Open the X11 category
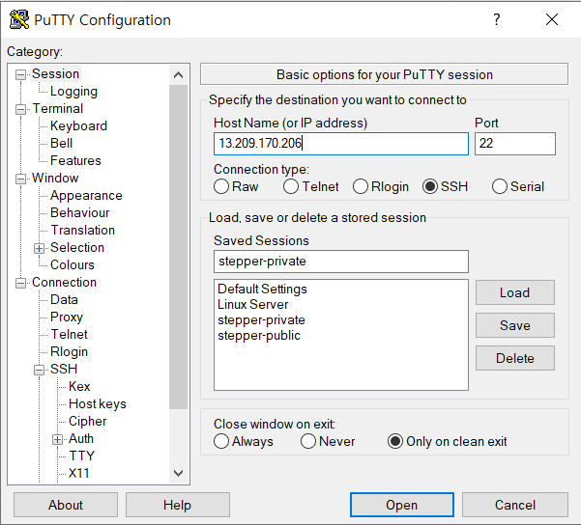The image size is (581, 525). 79,474
